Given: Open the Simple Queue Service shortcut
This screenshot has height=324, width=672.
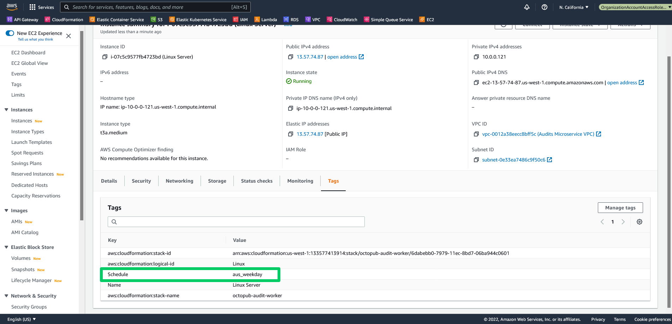Looking at the screenshot, I should pyautogui.click(x=388, y=19).
